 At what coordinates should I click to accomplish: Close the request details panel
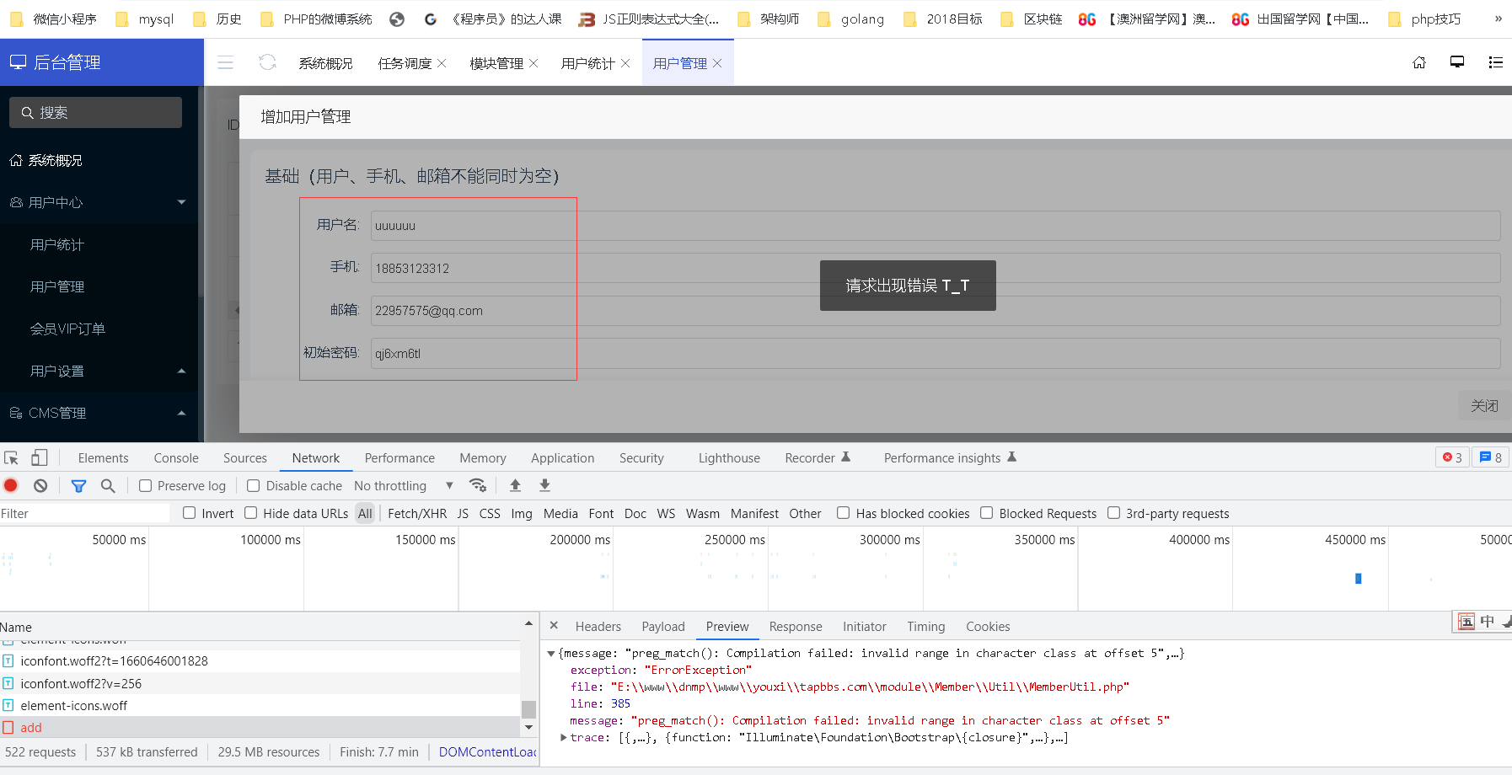tap(554, 625)
